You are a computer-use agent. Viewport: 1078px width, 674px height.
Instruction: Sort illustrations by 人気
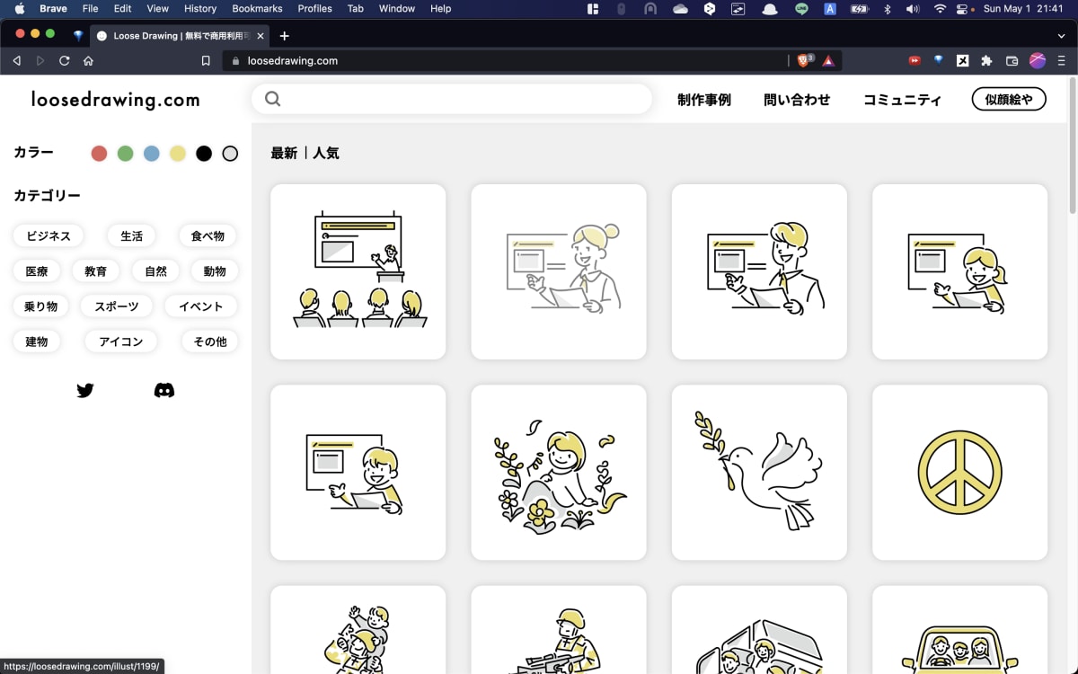pyautogui.click(x=326, y=153)
